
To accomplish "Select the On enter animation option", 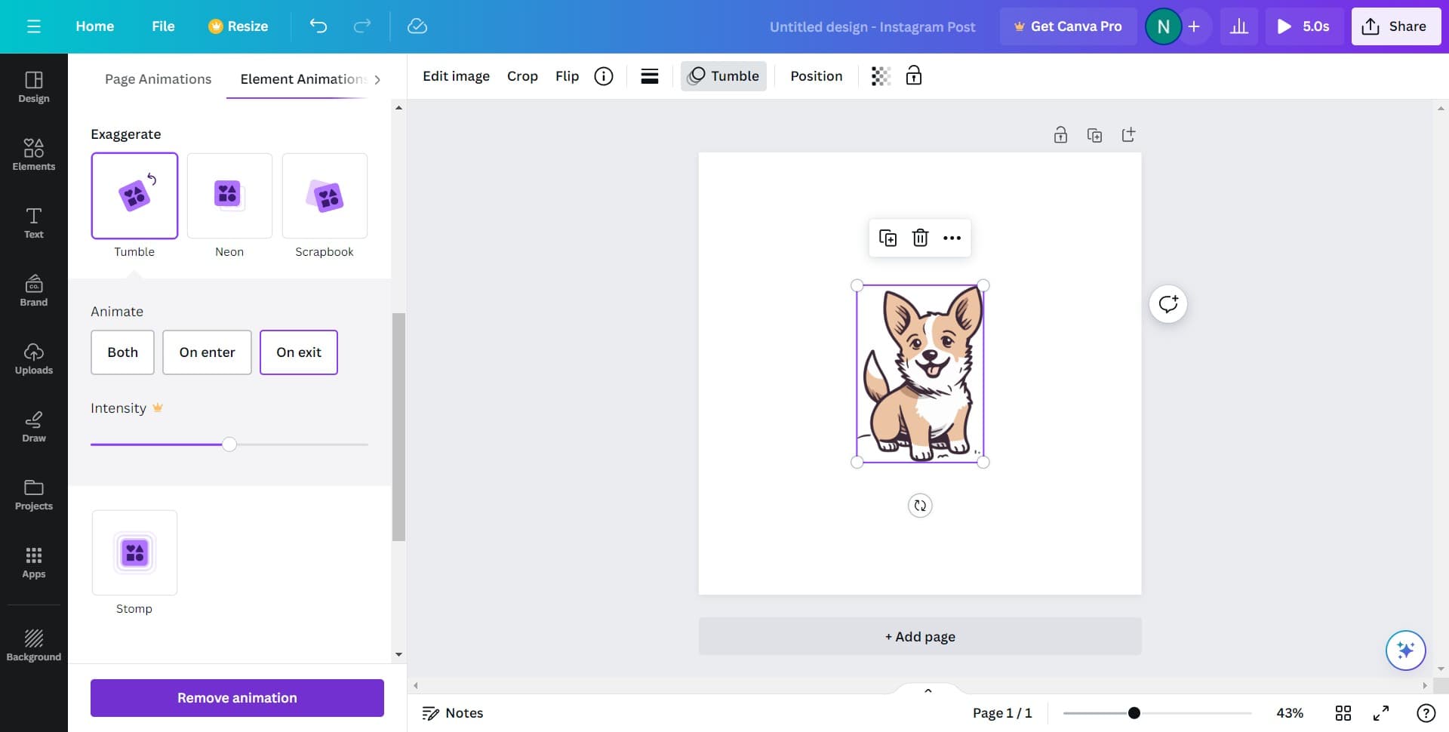I will click(x=207, y=352).
